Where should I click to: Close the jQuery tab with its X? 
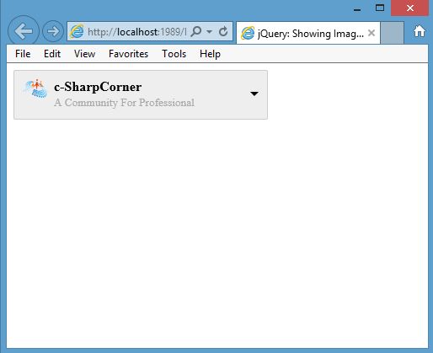[x=372, y=33]
